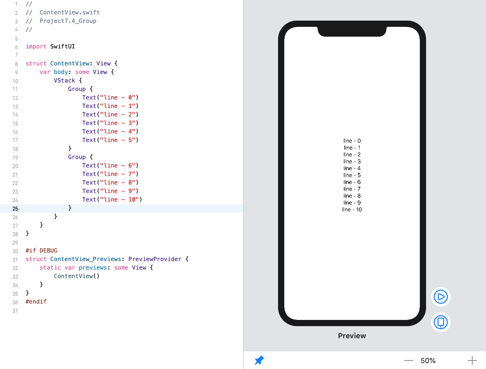This screenshot has width=486, height=369.
Task: Zoom out the canvas with the minus button
Action: coord(409,360)
